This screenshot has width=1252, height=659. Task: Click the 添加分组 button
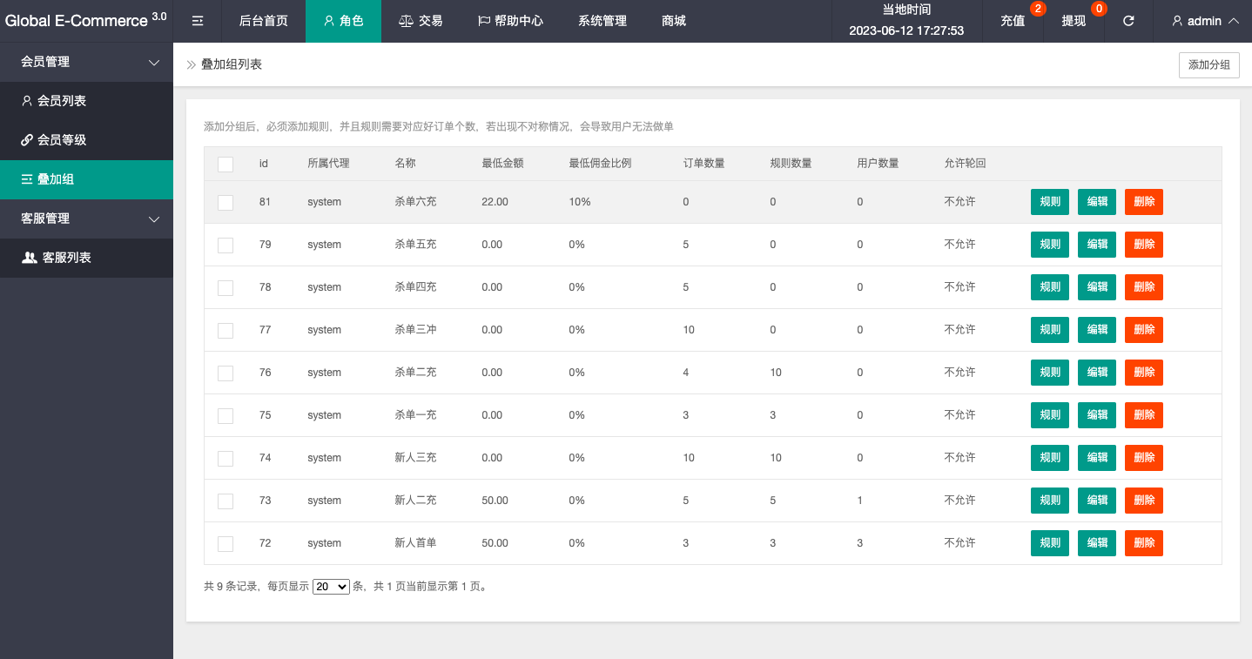click(x=1208, y=65)
